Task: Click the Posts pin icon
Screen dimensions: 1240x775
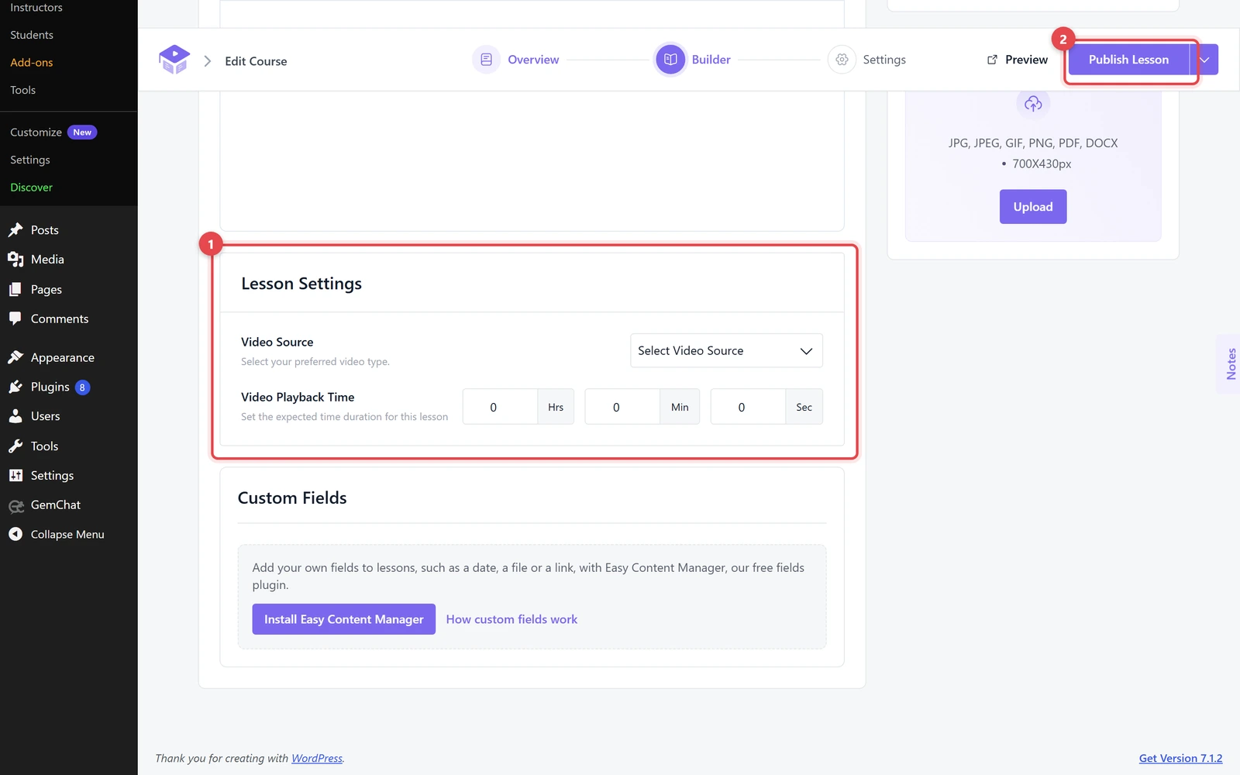Action: [15, 230]
